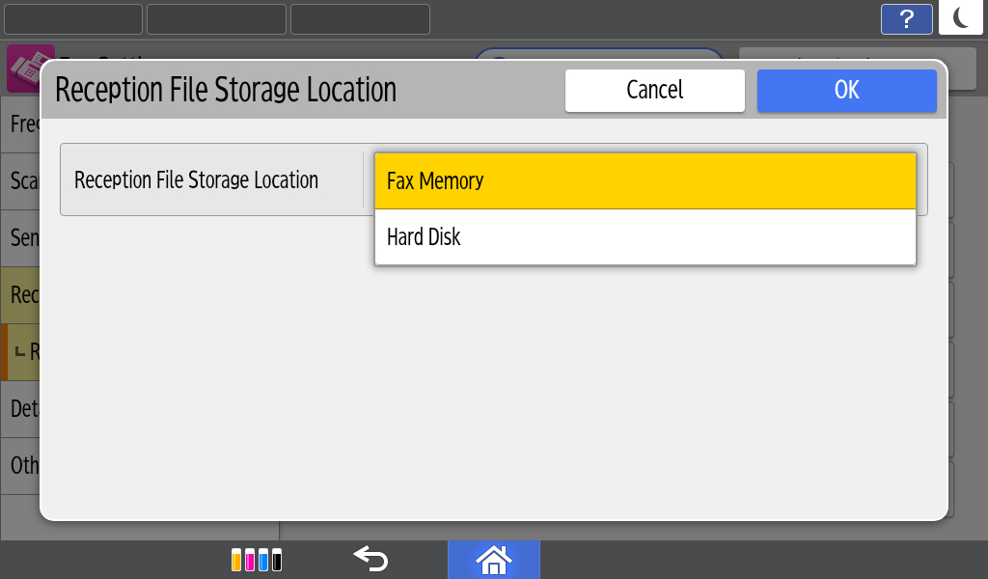The width and height of the screenshot is (988, 579).
Task: Select the third blank tab in top bar
Action: [x=360, y=19]
